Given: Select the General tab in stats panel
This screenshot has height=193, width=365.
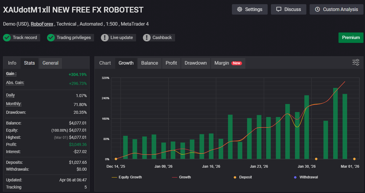Looking at the screenshot, I should tap(51, 63).
